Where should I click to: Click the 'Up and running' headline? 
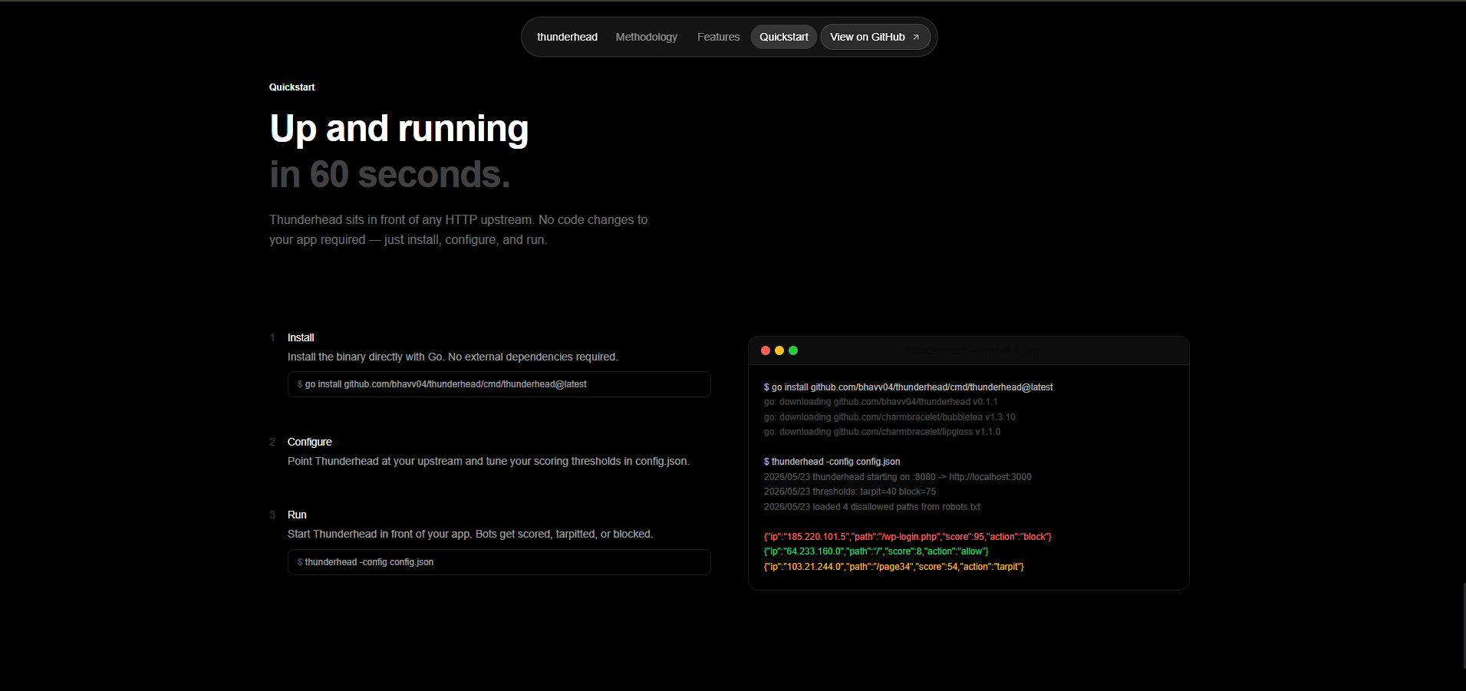tap(399, 129)
